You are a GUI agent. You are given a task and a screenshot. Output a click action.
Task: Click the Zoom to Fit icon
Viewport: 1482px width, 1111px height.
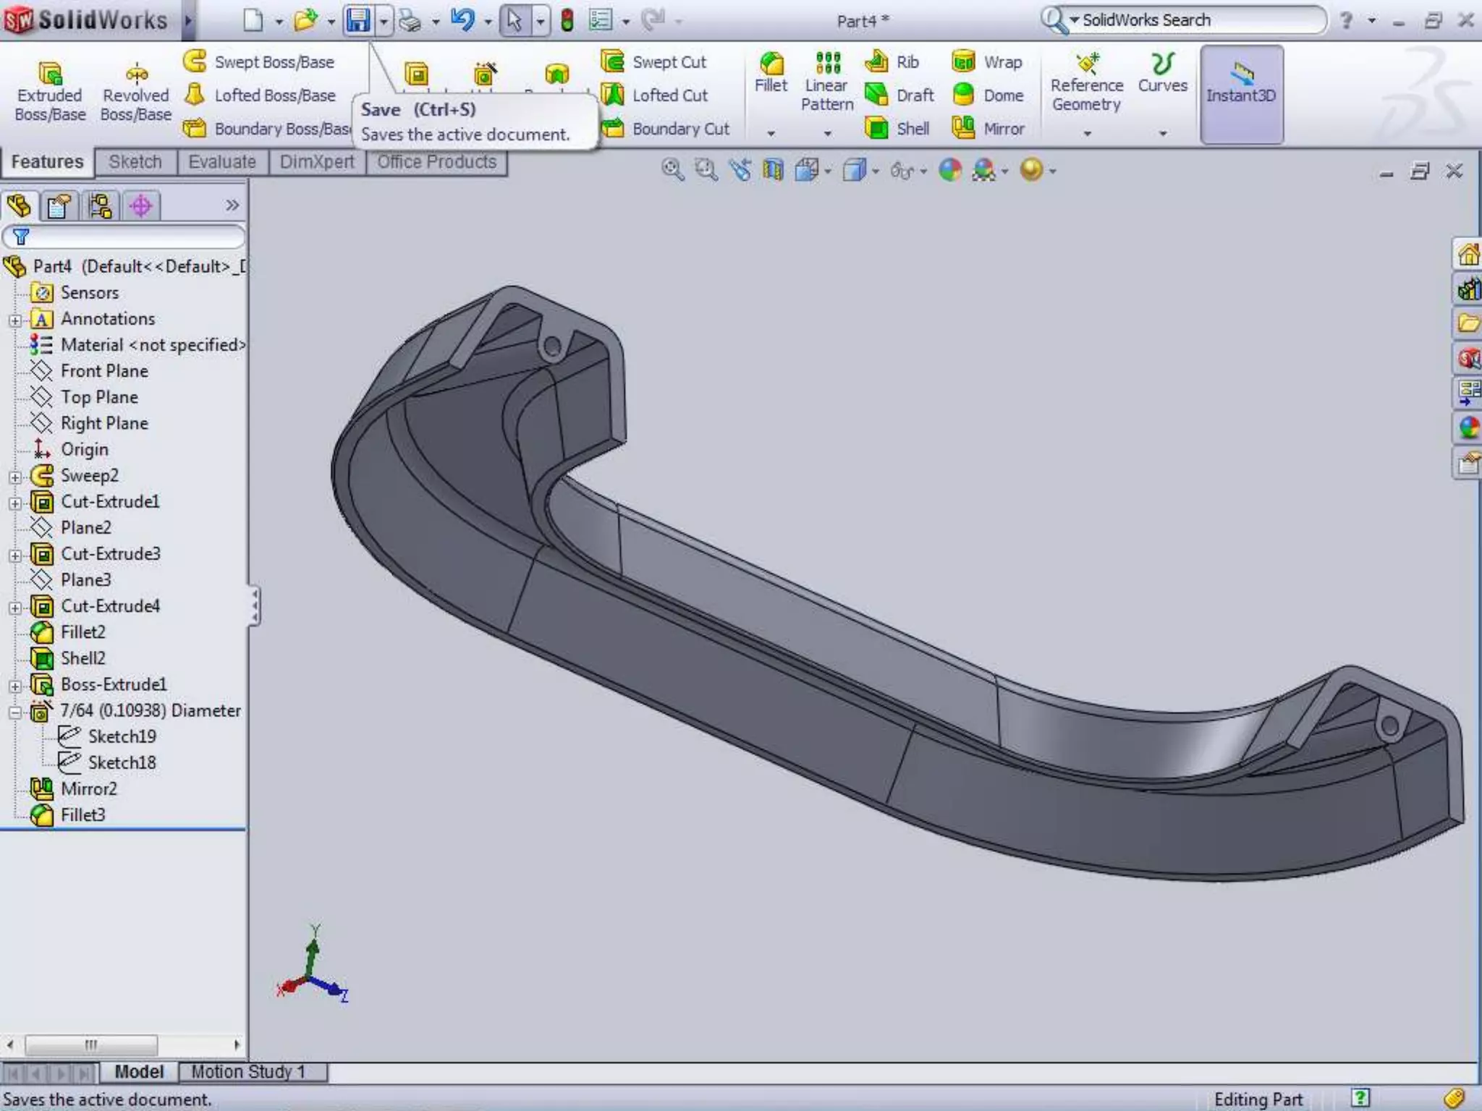coord(672,170)
